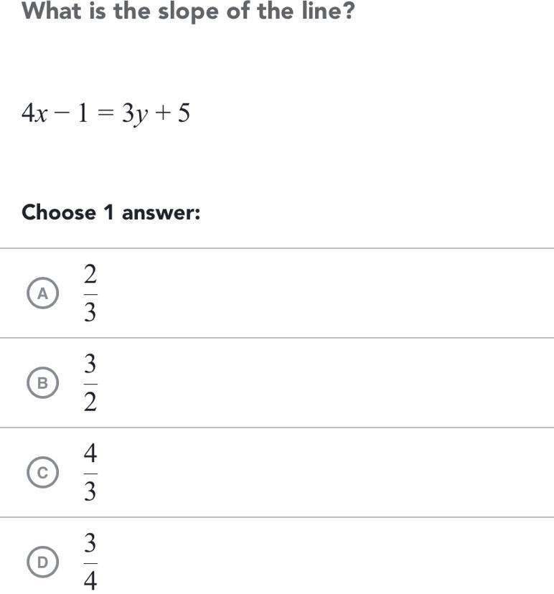Select radio button D
554x594 pixels.
click(x=43, y=562)
